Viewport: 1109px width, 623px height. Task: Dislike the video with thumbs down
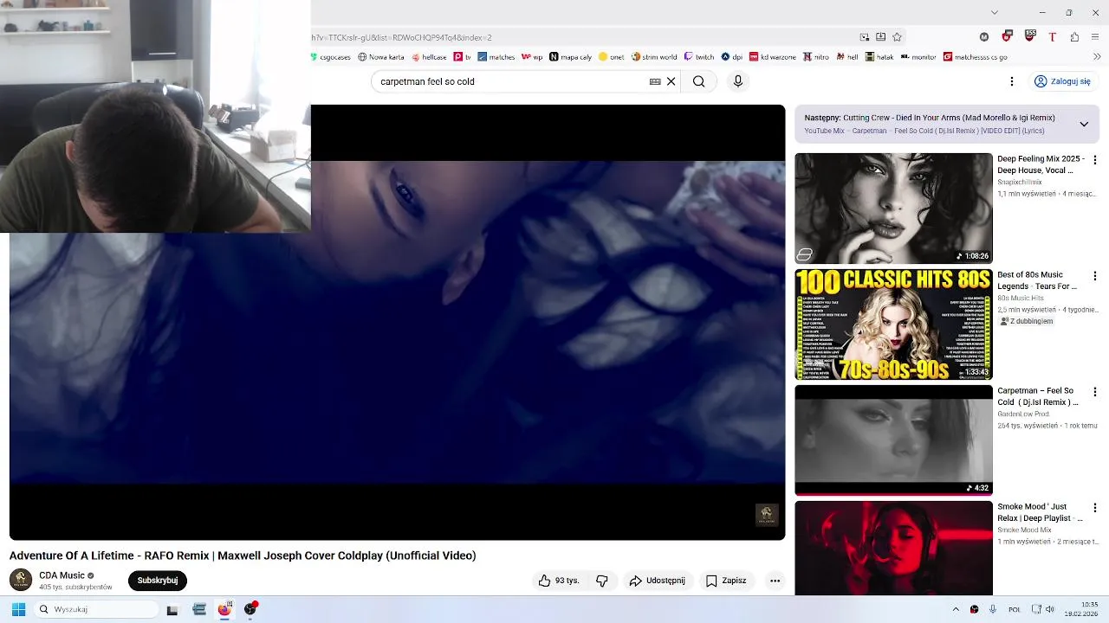click(602, 581)
